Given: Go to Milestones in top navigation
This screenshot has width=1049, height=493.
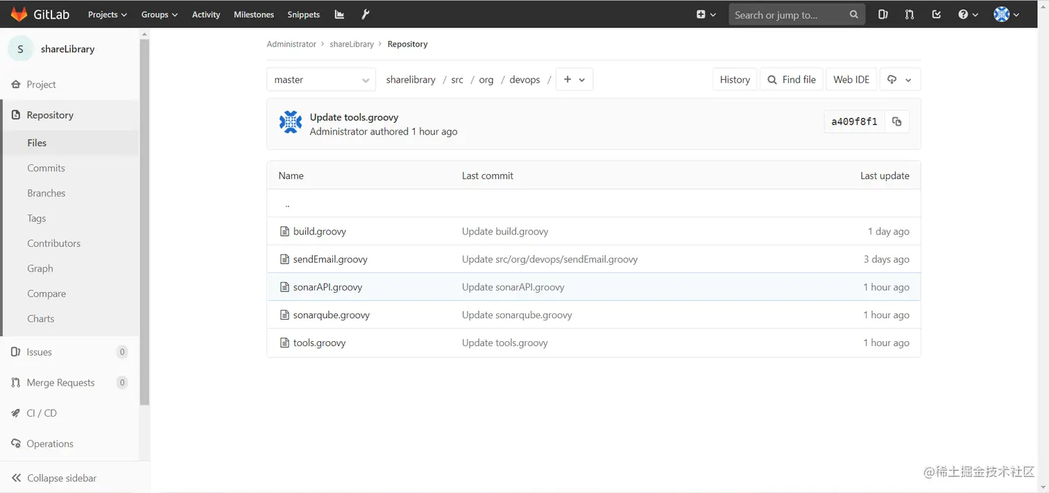Looking at the screenshot, I should click(254, 15).
